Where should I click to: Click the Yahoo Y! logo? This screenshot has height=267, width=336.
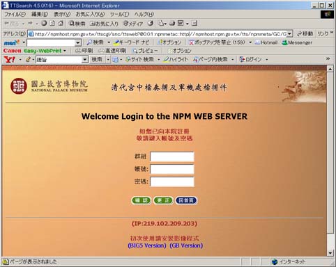coord(10,60)
